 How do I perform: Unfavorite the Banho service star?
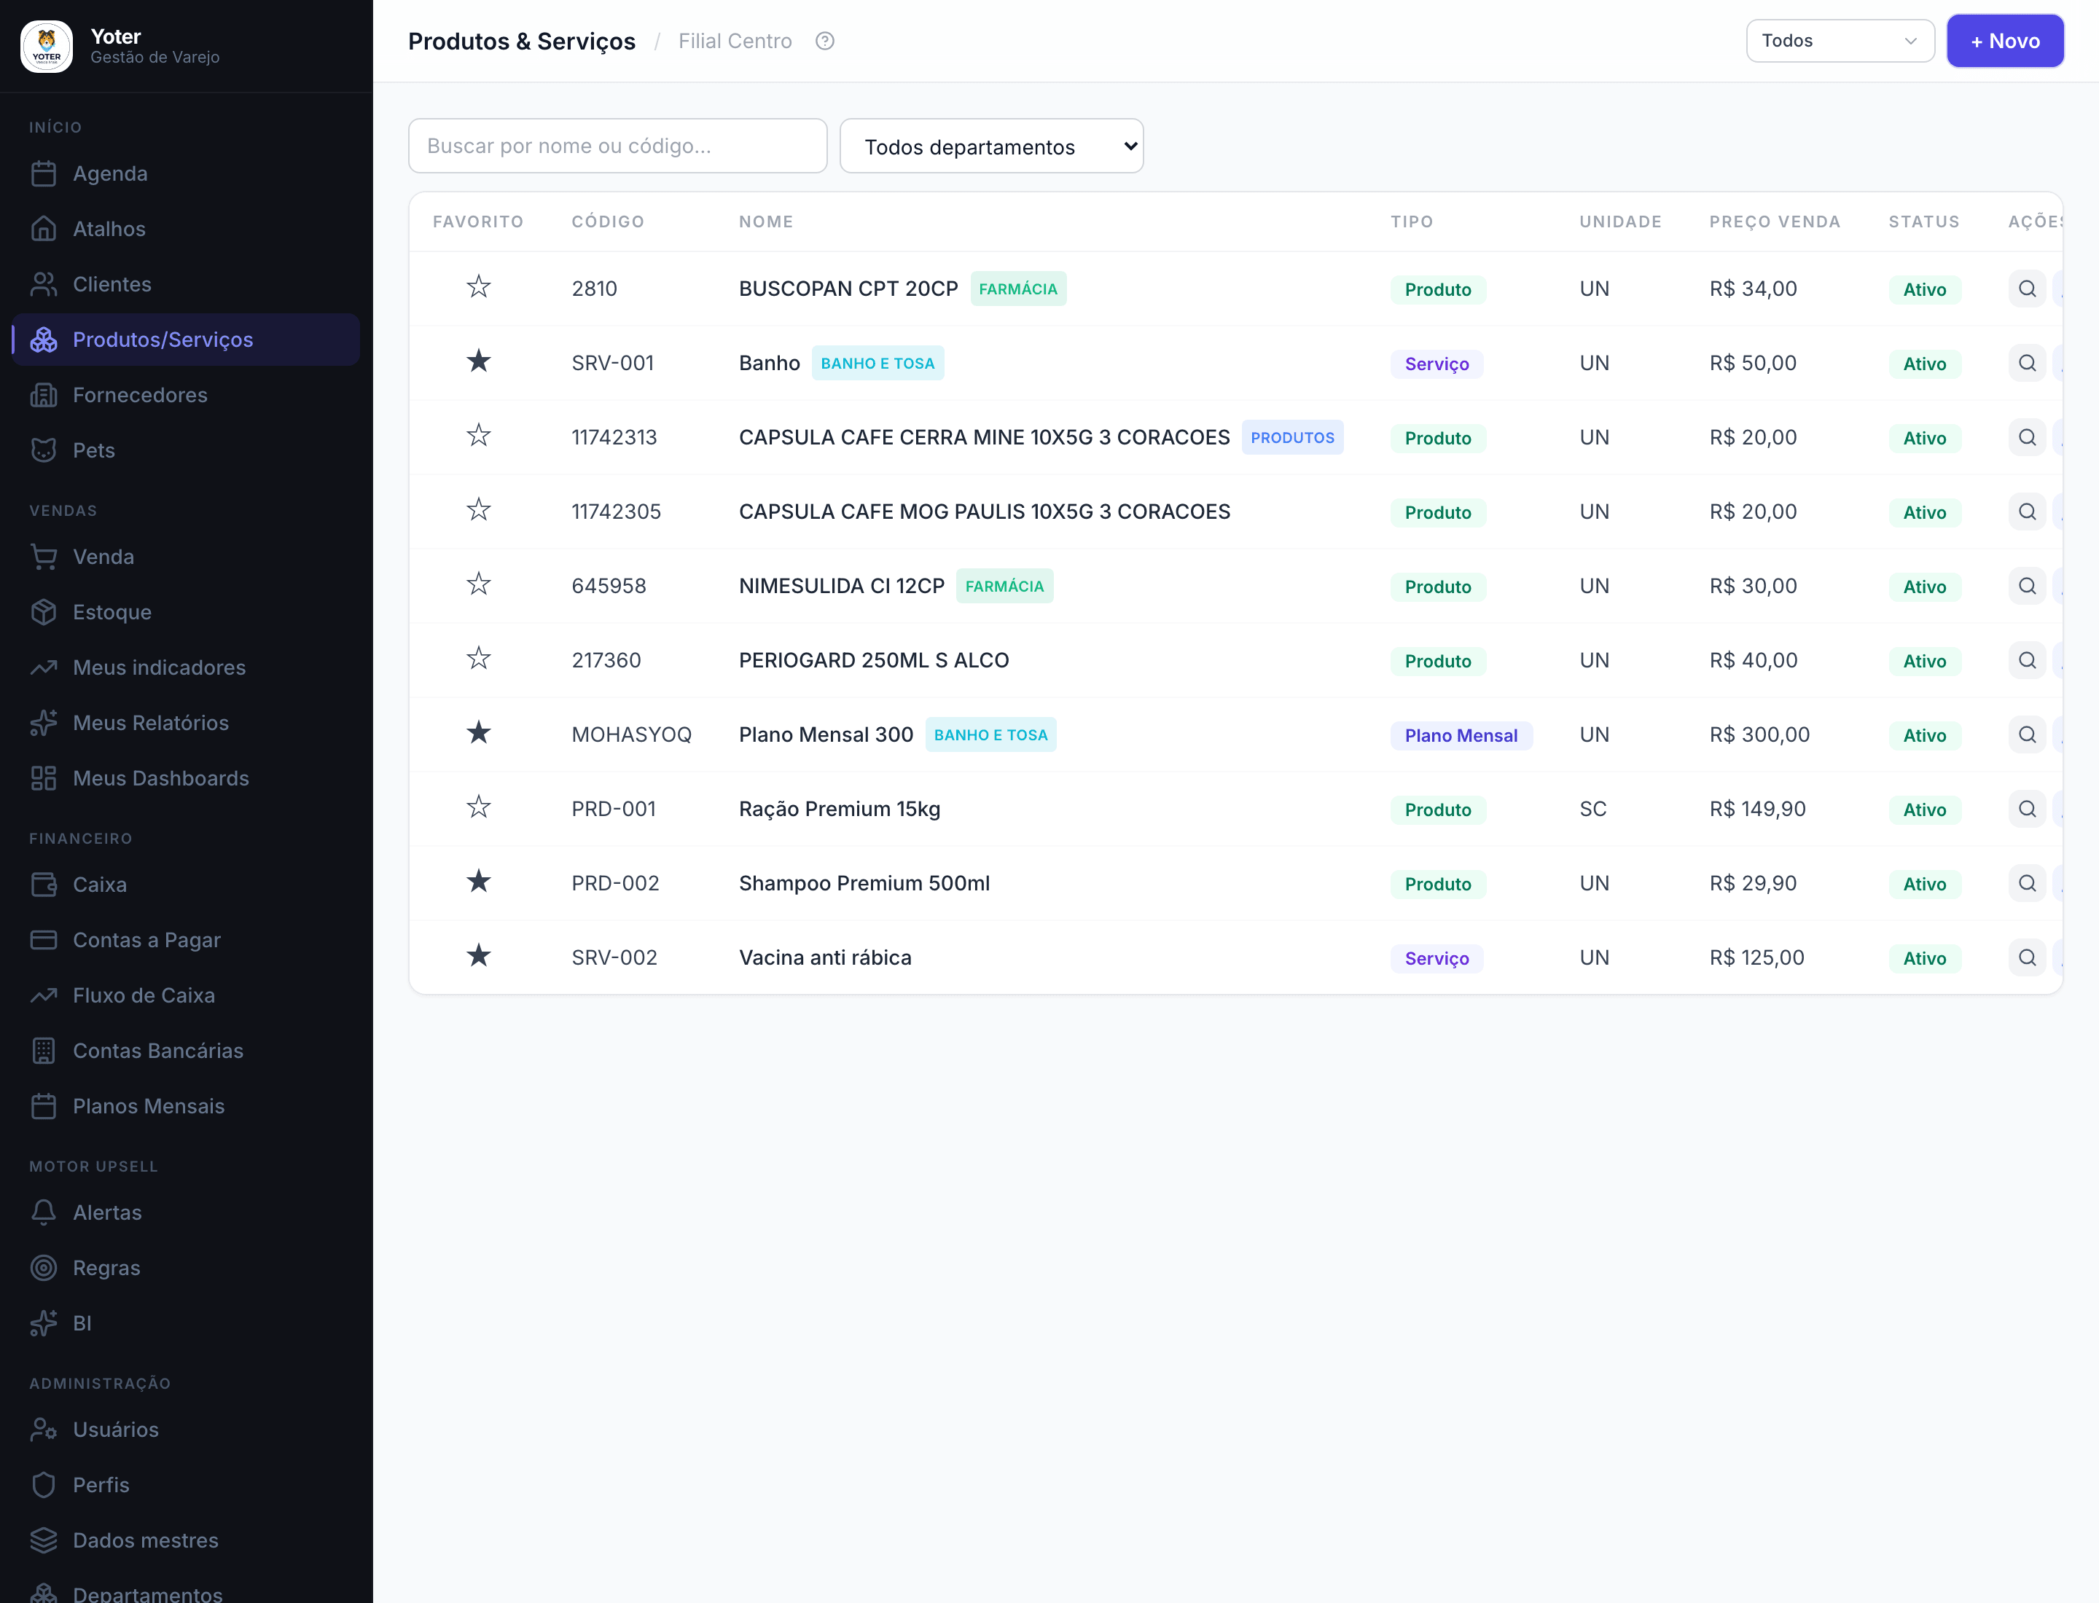coord(478,361)
